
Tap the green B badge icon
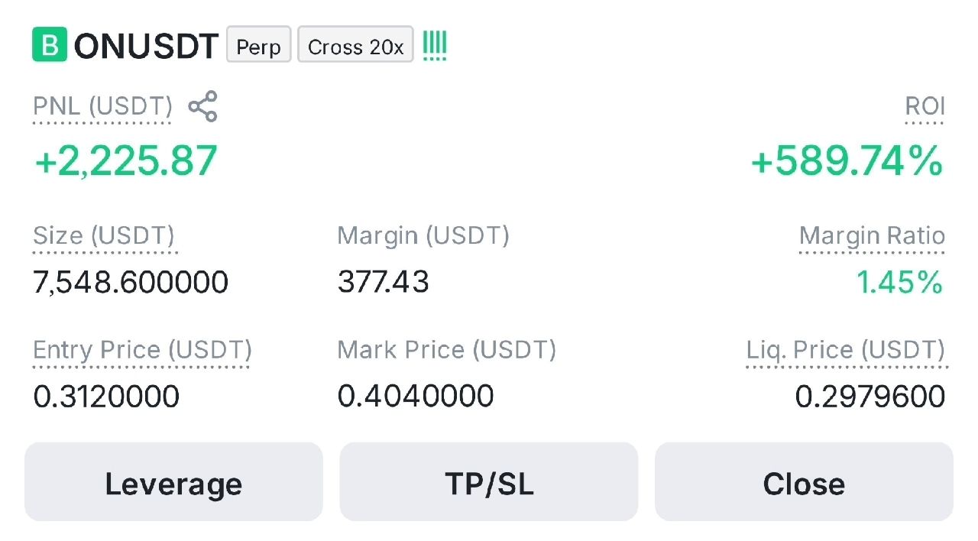coord(50,44)
